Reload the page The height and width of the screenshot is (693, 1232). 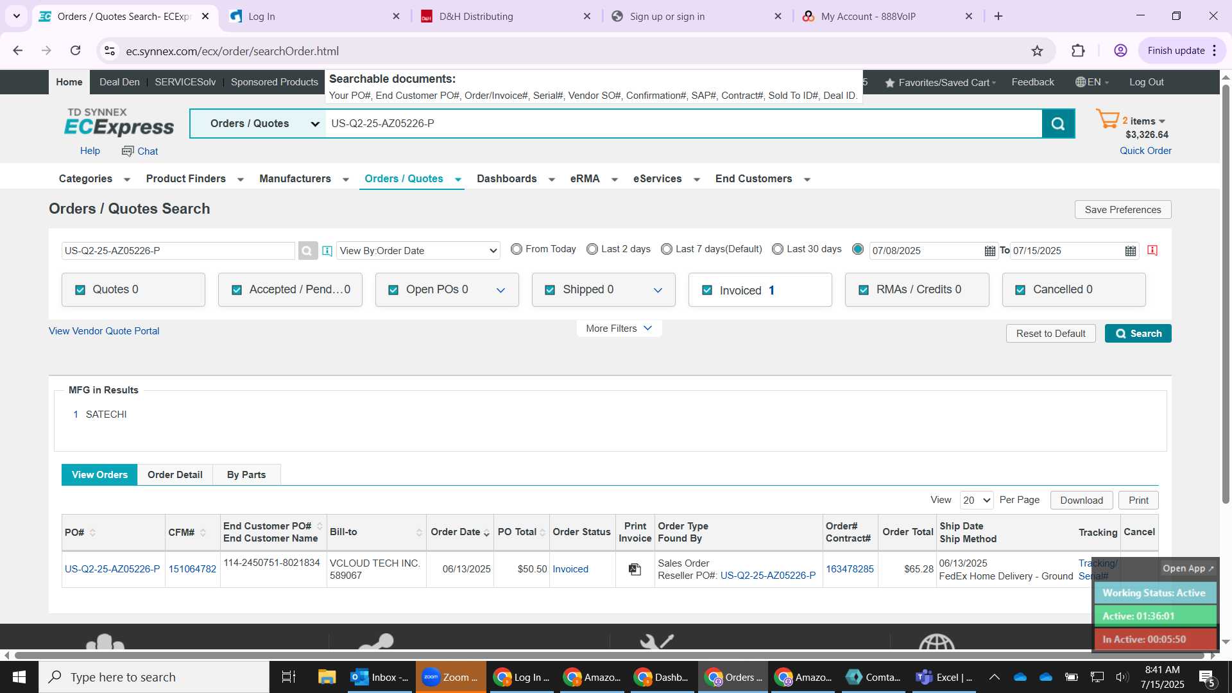[75, 51]
